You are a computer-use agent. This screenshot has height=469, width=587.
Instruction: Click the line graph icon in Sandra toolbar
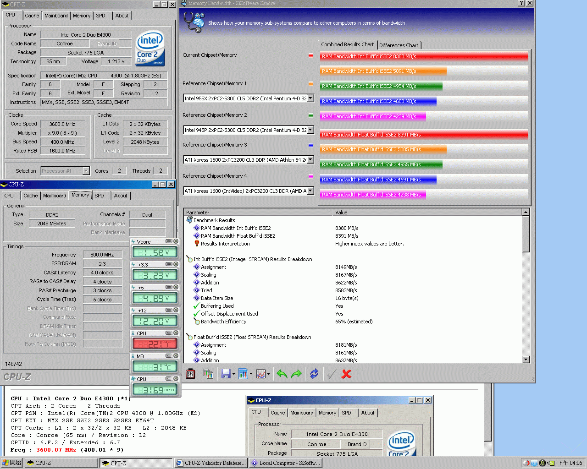[x=260, y=374]
